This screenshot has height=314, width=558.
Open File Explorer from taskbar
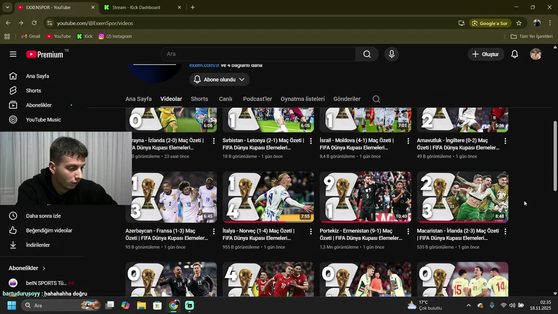click(x=141, y=305)
